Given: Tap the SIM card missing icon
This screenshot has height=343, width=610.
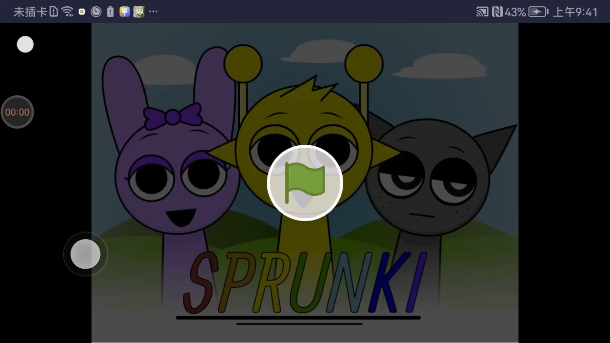Looking at the screenshot, I should click(x=53, y=12).
